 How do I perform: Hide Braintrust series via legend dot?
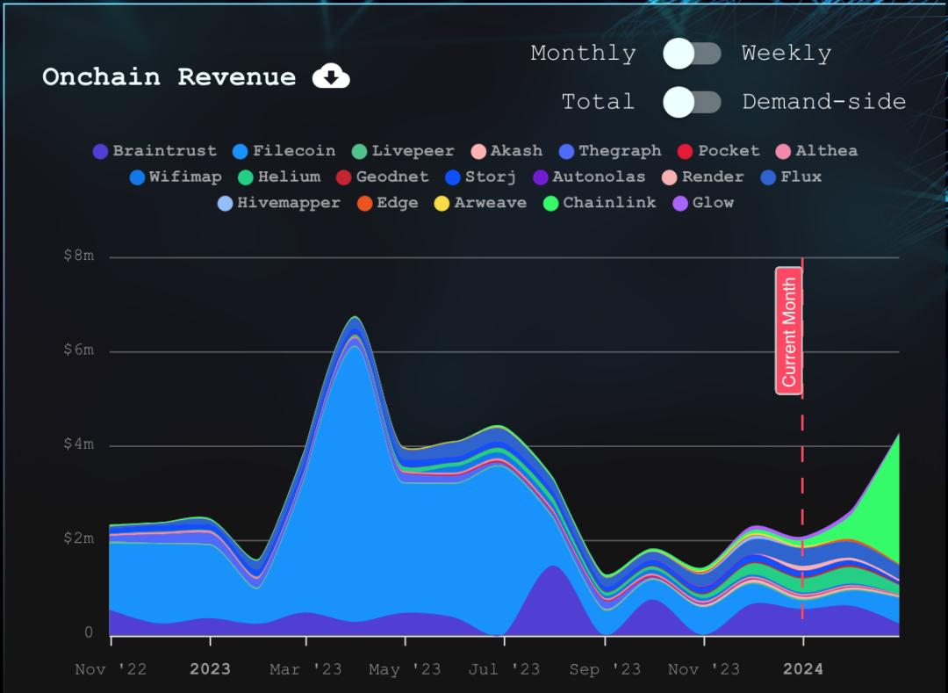101,151
